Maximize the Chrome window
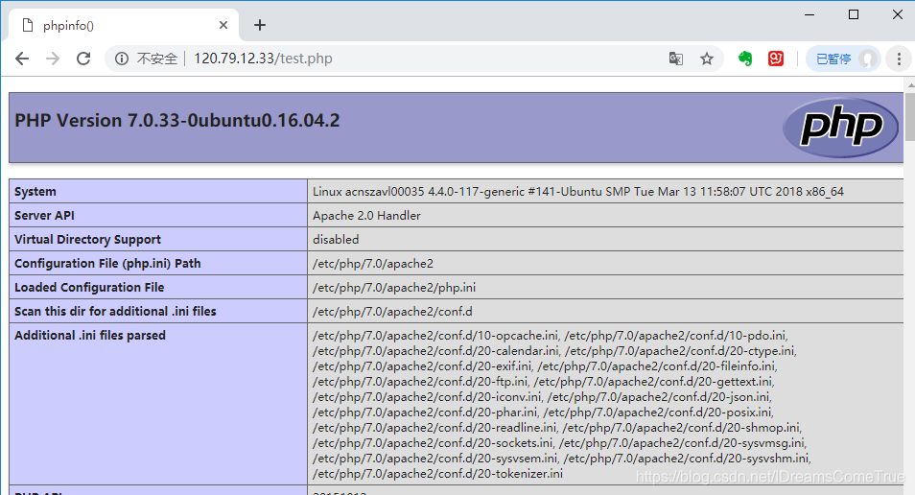Viewport: 915px width, 495px height. click(854, 14)
